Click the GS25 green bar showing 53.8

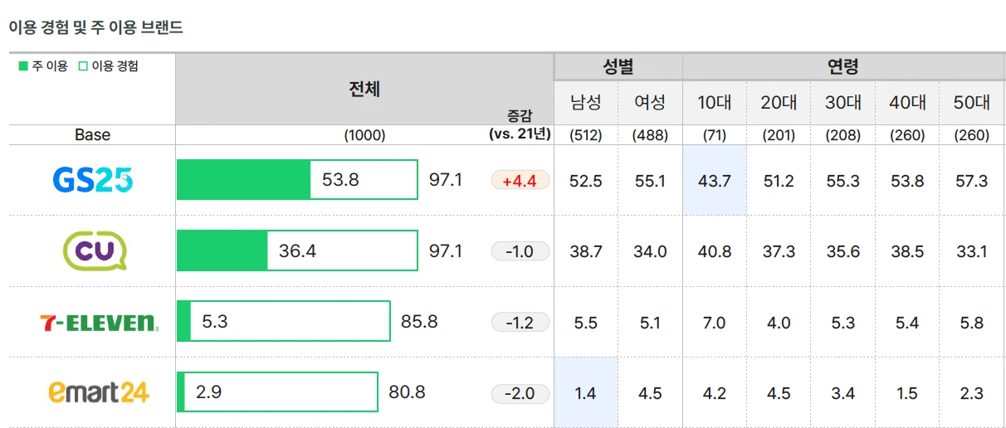point(244,180)
